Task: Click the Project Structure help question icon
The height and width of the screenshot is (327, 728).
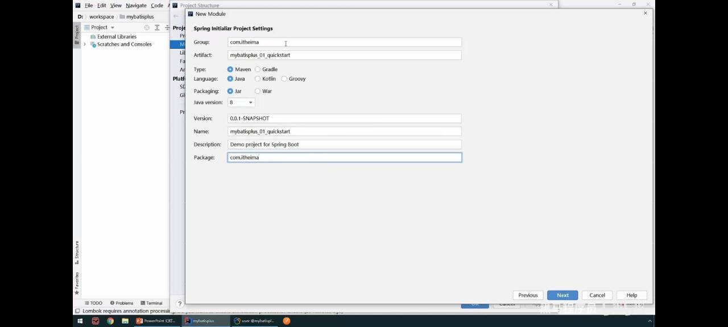Action: click(180, 304)
